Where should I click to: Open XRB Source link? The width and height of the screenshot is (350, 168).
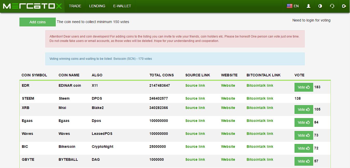click(195, 108)
